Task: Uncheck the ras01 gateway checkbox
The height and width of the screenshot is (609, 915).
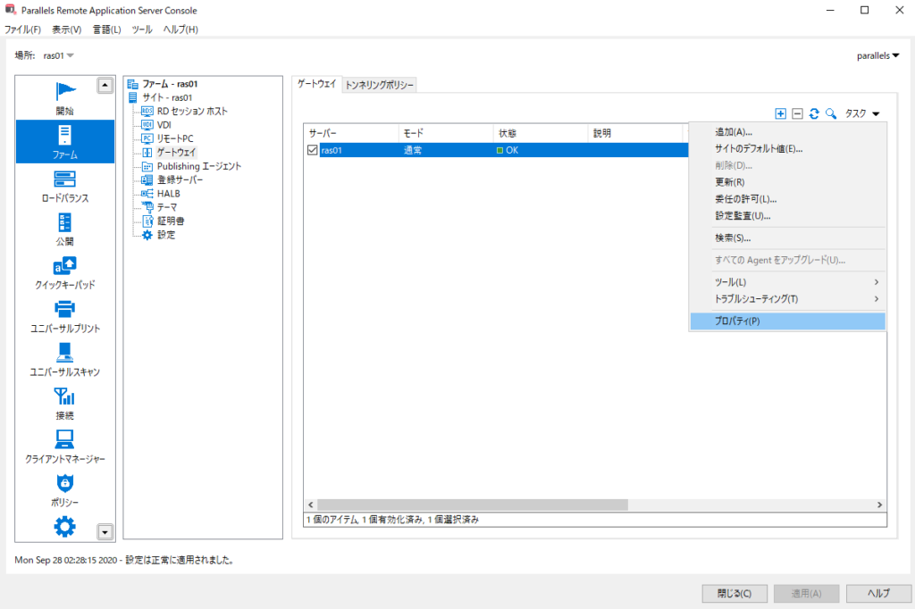Action: tap(312, 150)
